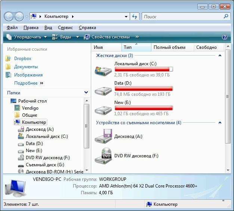This screenshot has height=211, width=234.
Task: Open the Dropbox favorite link
Action: [23, 59]
